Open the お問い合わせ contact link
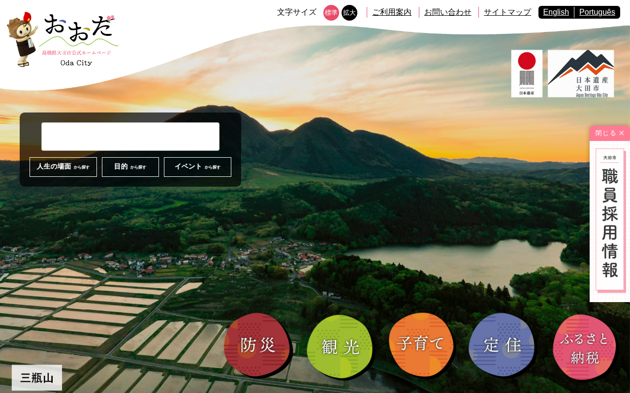 [x=448, y=12]
